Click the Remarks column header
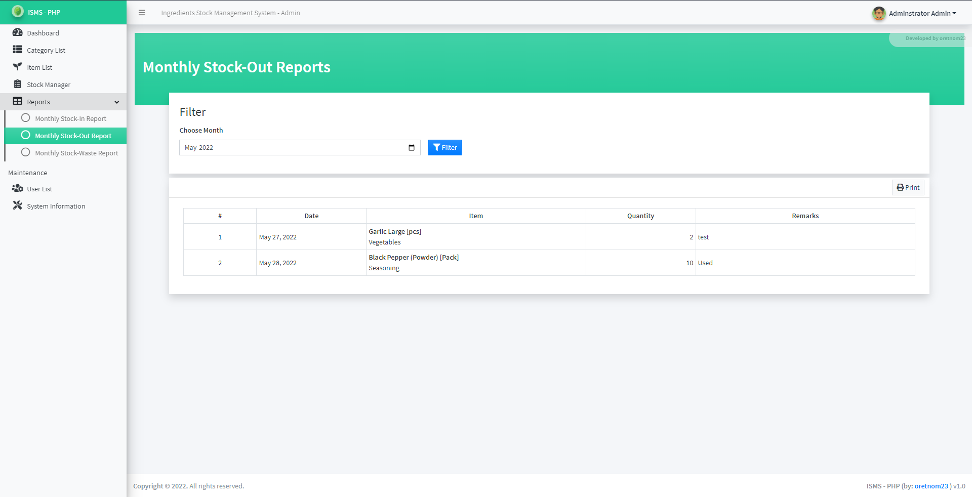This screenshot has width=972, height=497. [805, 216]
